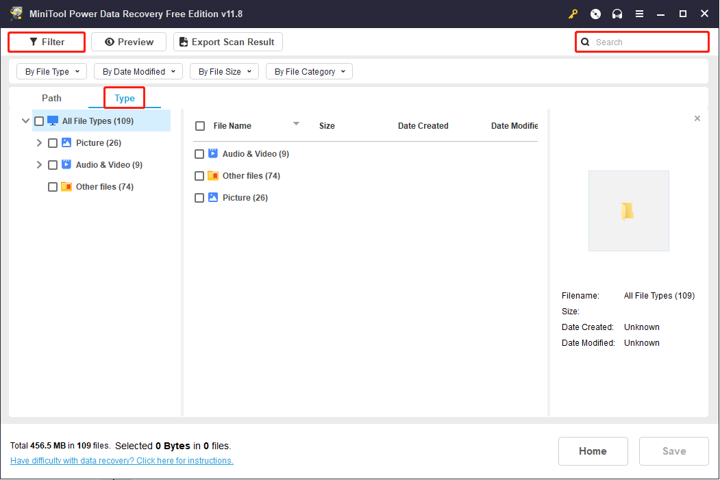
Task: Switch to the Type tab
Action: 125,98
